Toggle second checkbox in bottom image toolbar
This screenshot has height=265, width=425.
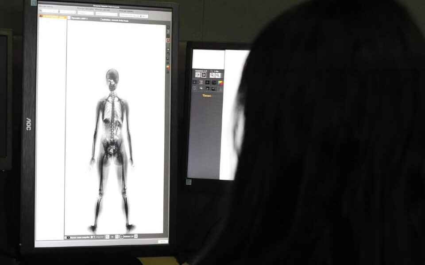(92, 237)
